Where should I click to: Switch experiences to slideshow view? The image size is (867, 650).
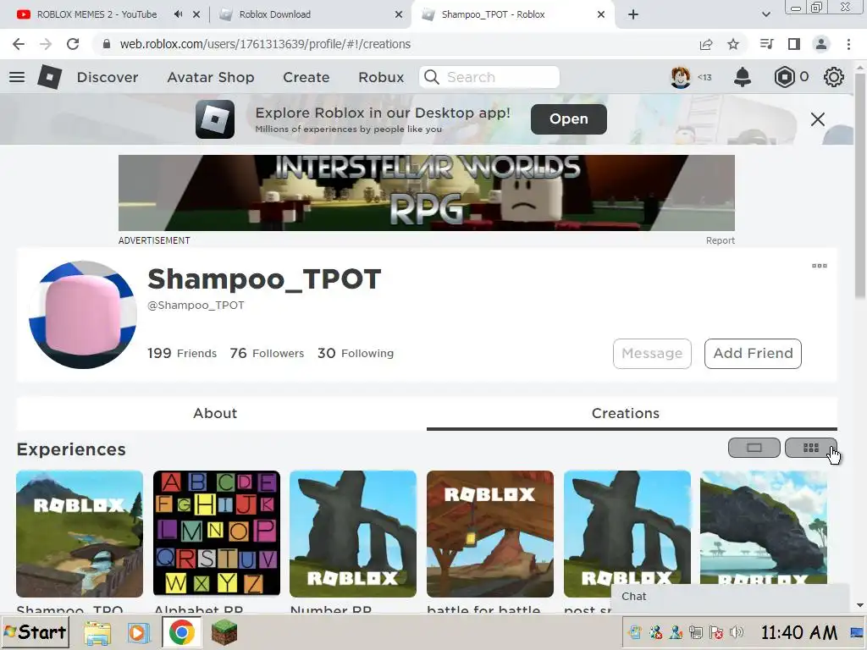click(754, 448)
